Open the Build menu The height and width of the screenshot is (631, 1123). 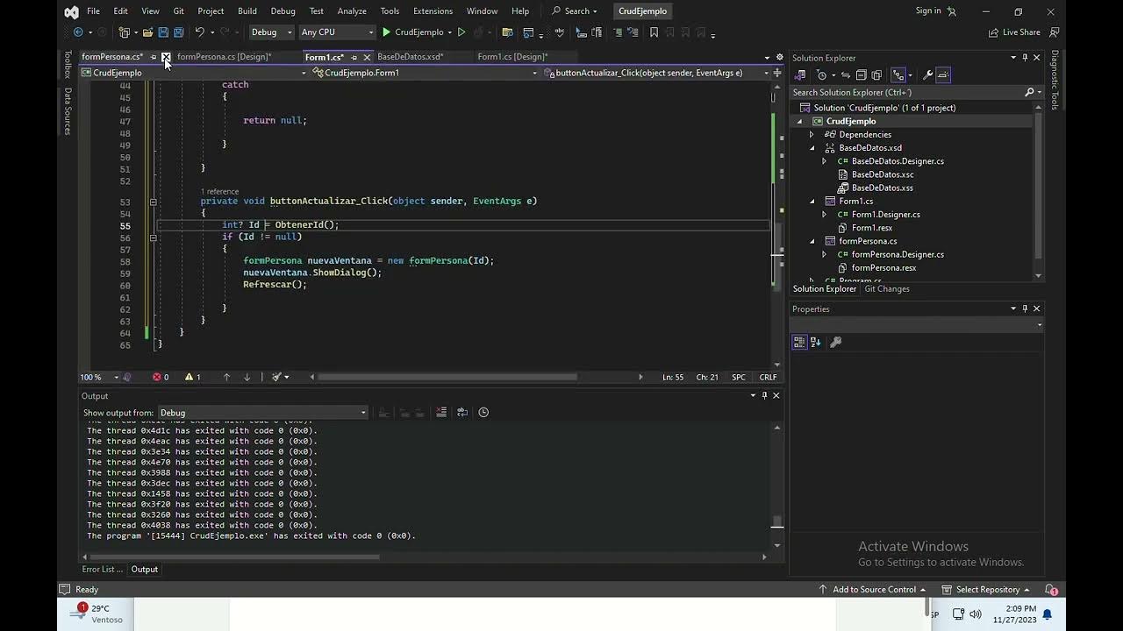coord(247,11)
